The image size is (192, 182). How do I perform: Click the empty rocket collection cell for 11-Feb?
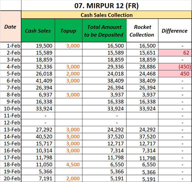click(x=142, y=115)
